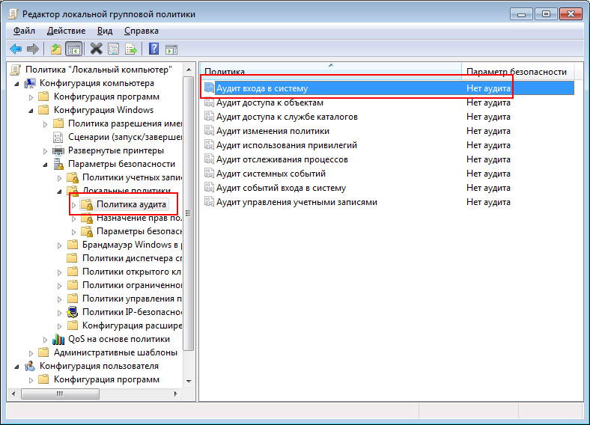This screenshot has height=425, width=590.
Task: Click the Сценарии script icon
Action: pyautogui.click(x=58, y=137)
